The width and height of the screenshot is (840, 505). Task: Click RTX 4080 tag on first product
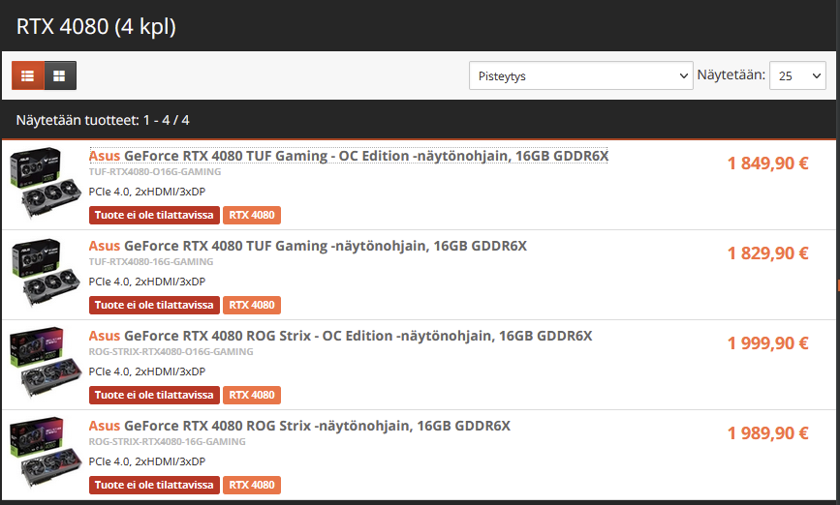point(252,215)
